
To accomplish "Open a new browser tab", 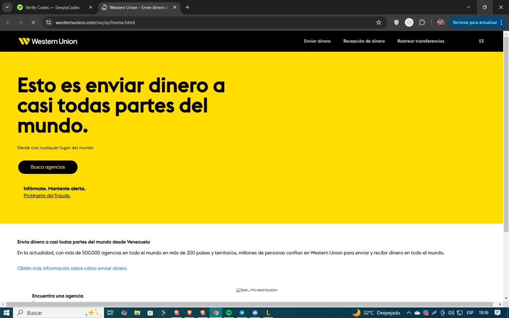I will click(x=187, y=7).
